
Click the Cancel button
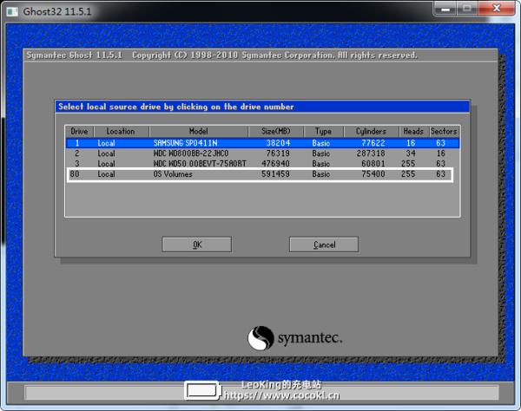click(324, 245)
